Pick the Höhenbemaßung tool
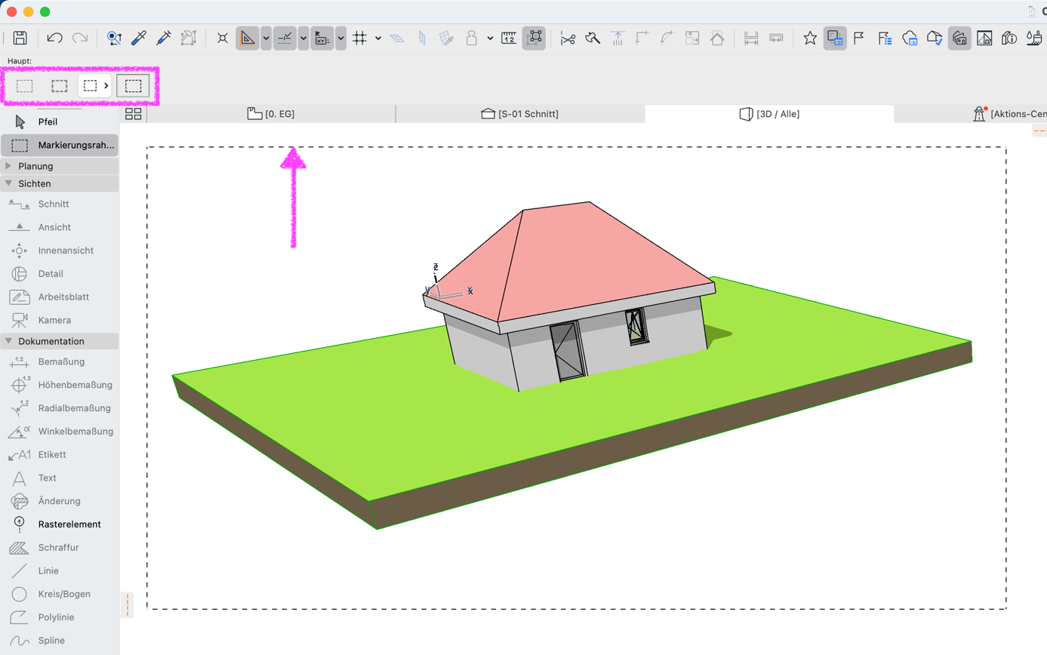The height and width of the screenshot is (655, 1047). pos(60,385)
